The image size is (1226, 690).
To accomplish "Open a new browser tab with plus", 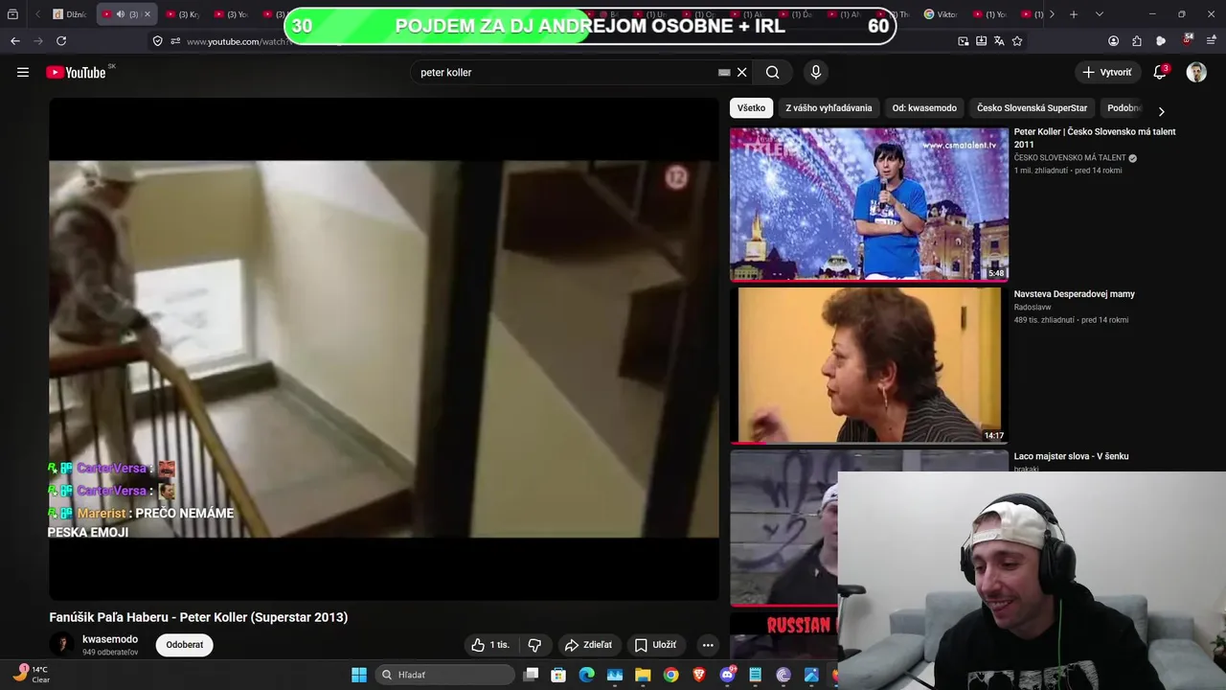I will pyautogui.click(x=1074, y=14).
